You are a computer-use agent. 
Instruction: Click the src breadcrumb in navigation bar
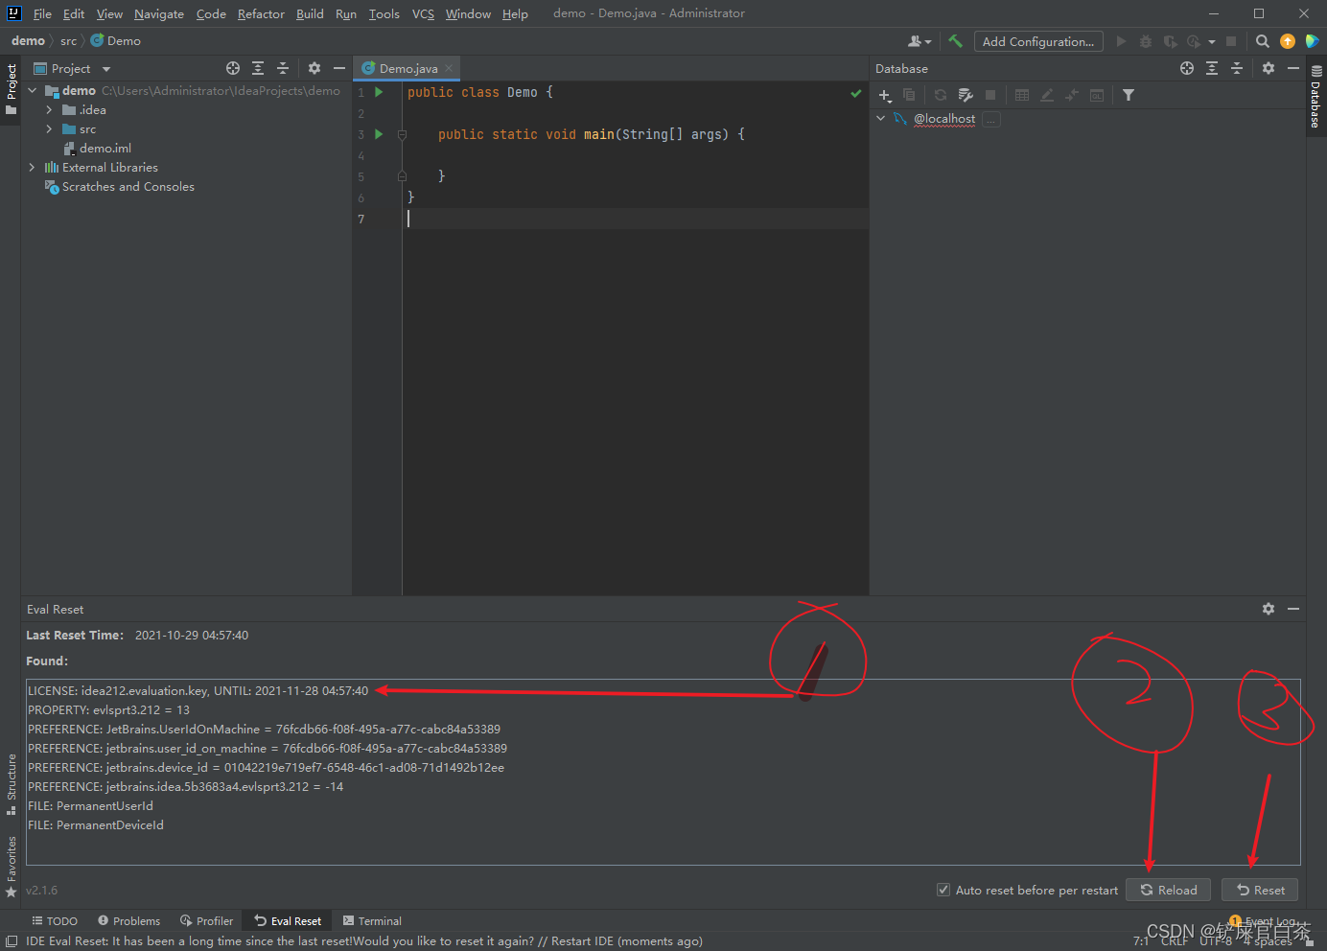click(x=68, y=41)
